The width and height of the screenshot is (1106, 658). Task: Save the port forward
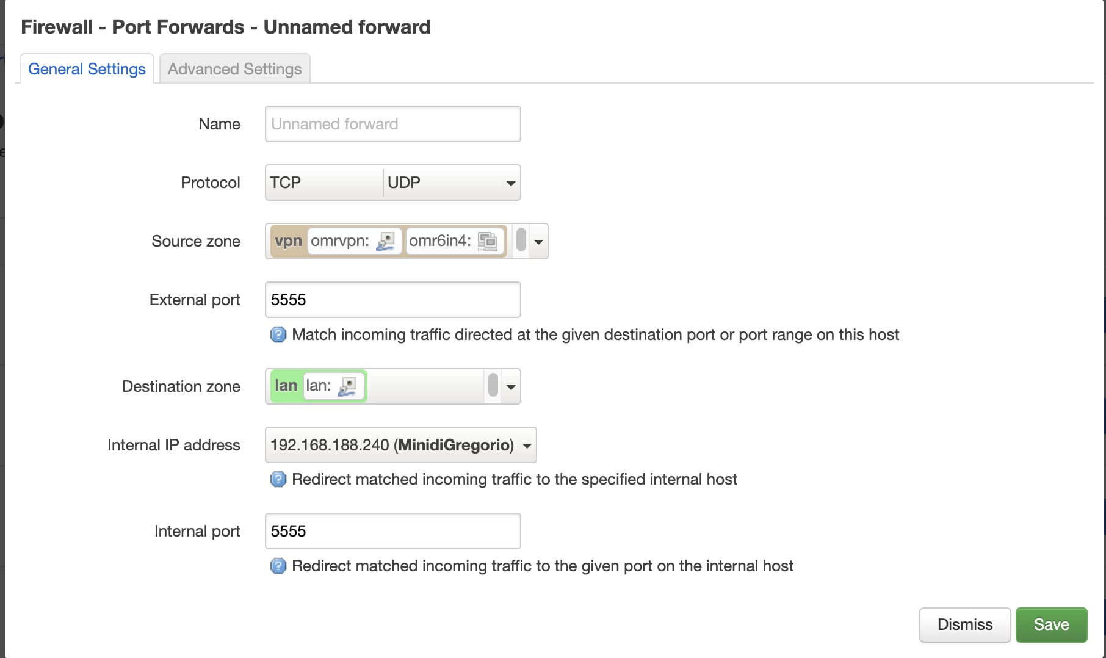click(x=1051, y=624)
